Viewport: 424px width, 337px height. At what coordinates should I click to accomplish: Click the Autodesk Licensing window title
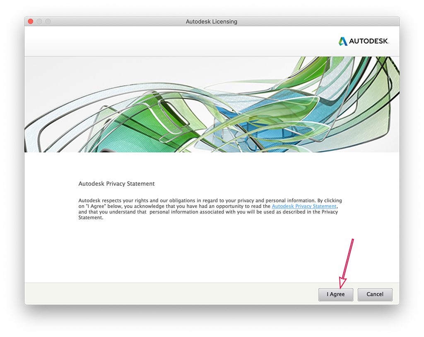click(x=212, y=22)
